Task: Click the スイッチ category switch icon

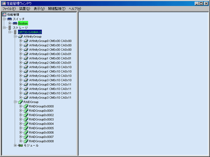Action: click(x=10, y=19)
